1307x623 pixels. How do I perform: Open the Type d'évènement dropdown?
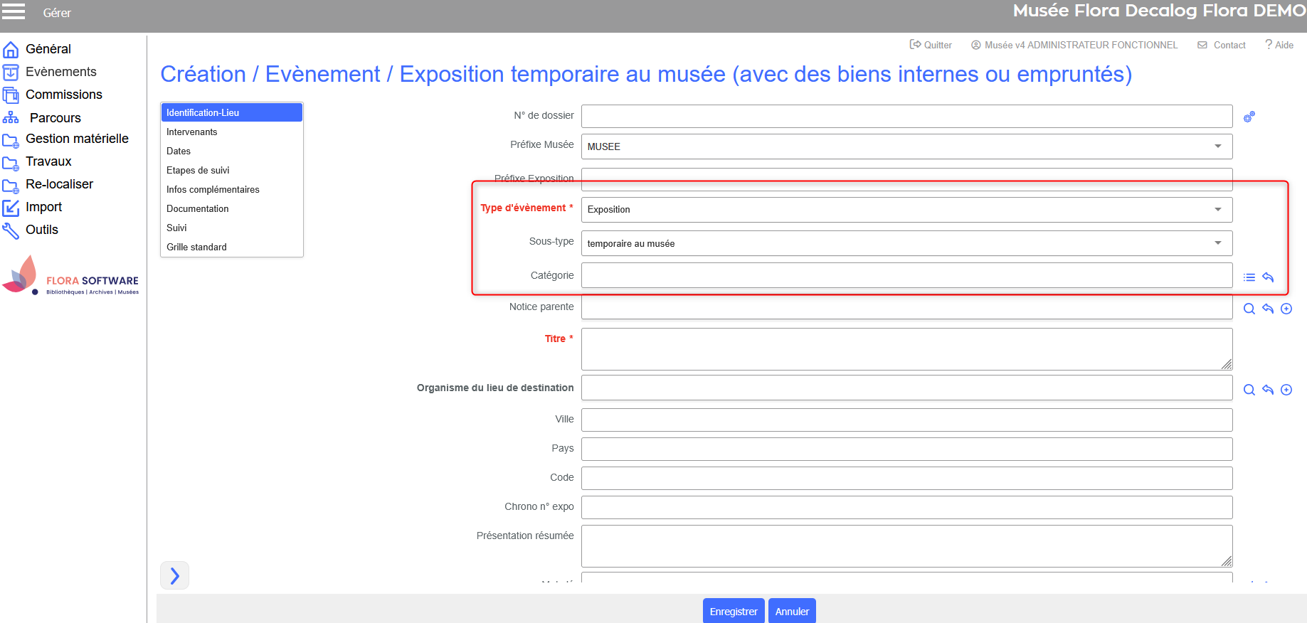coord(1217,210)
